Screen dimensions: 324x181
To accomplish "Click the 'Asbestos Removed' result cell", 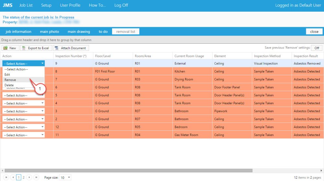I will click(x=307, y=63).
